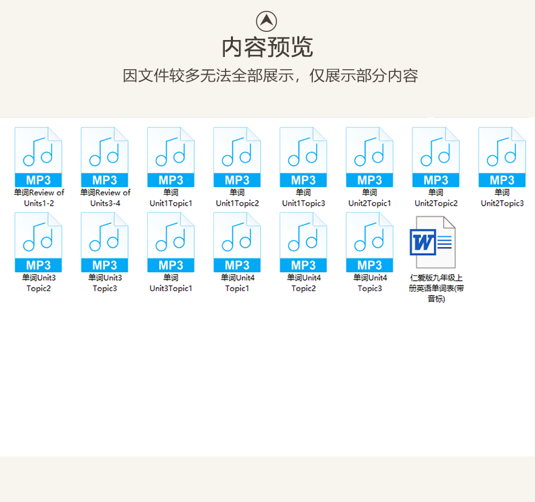The image size is (535, 502).
Task: Select the 单词Unit1Topic3 MP3 icon
Action: point(303,157)
